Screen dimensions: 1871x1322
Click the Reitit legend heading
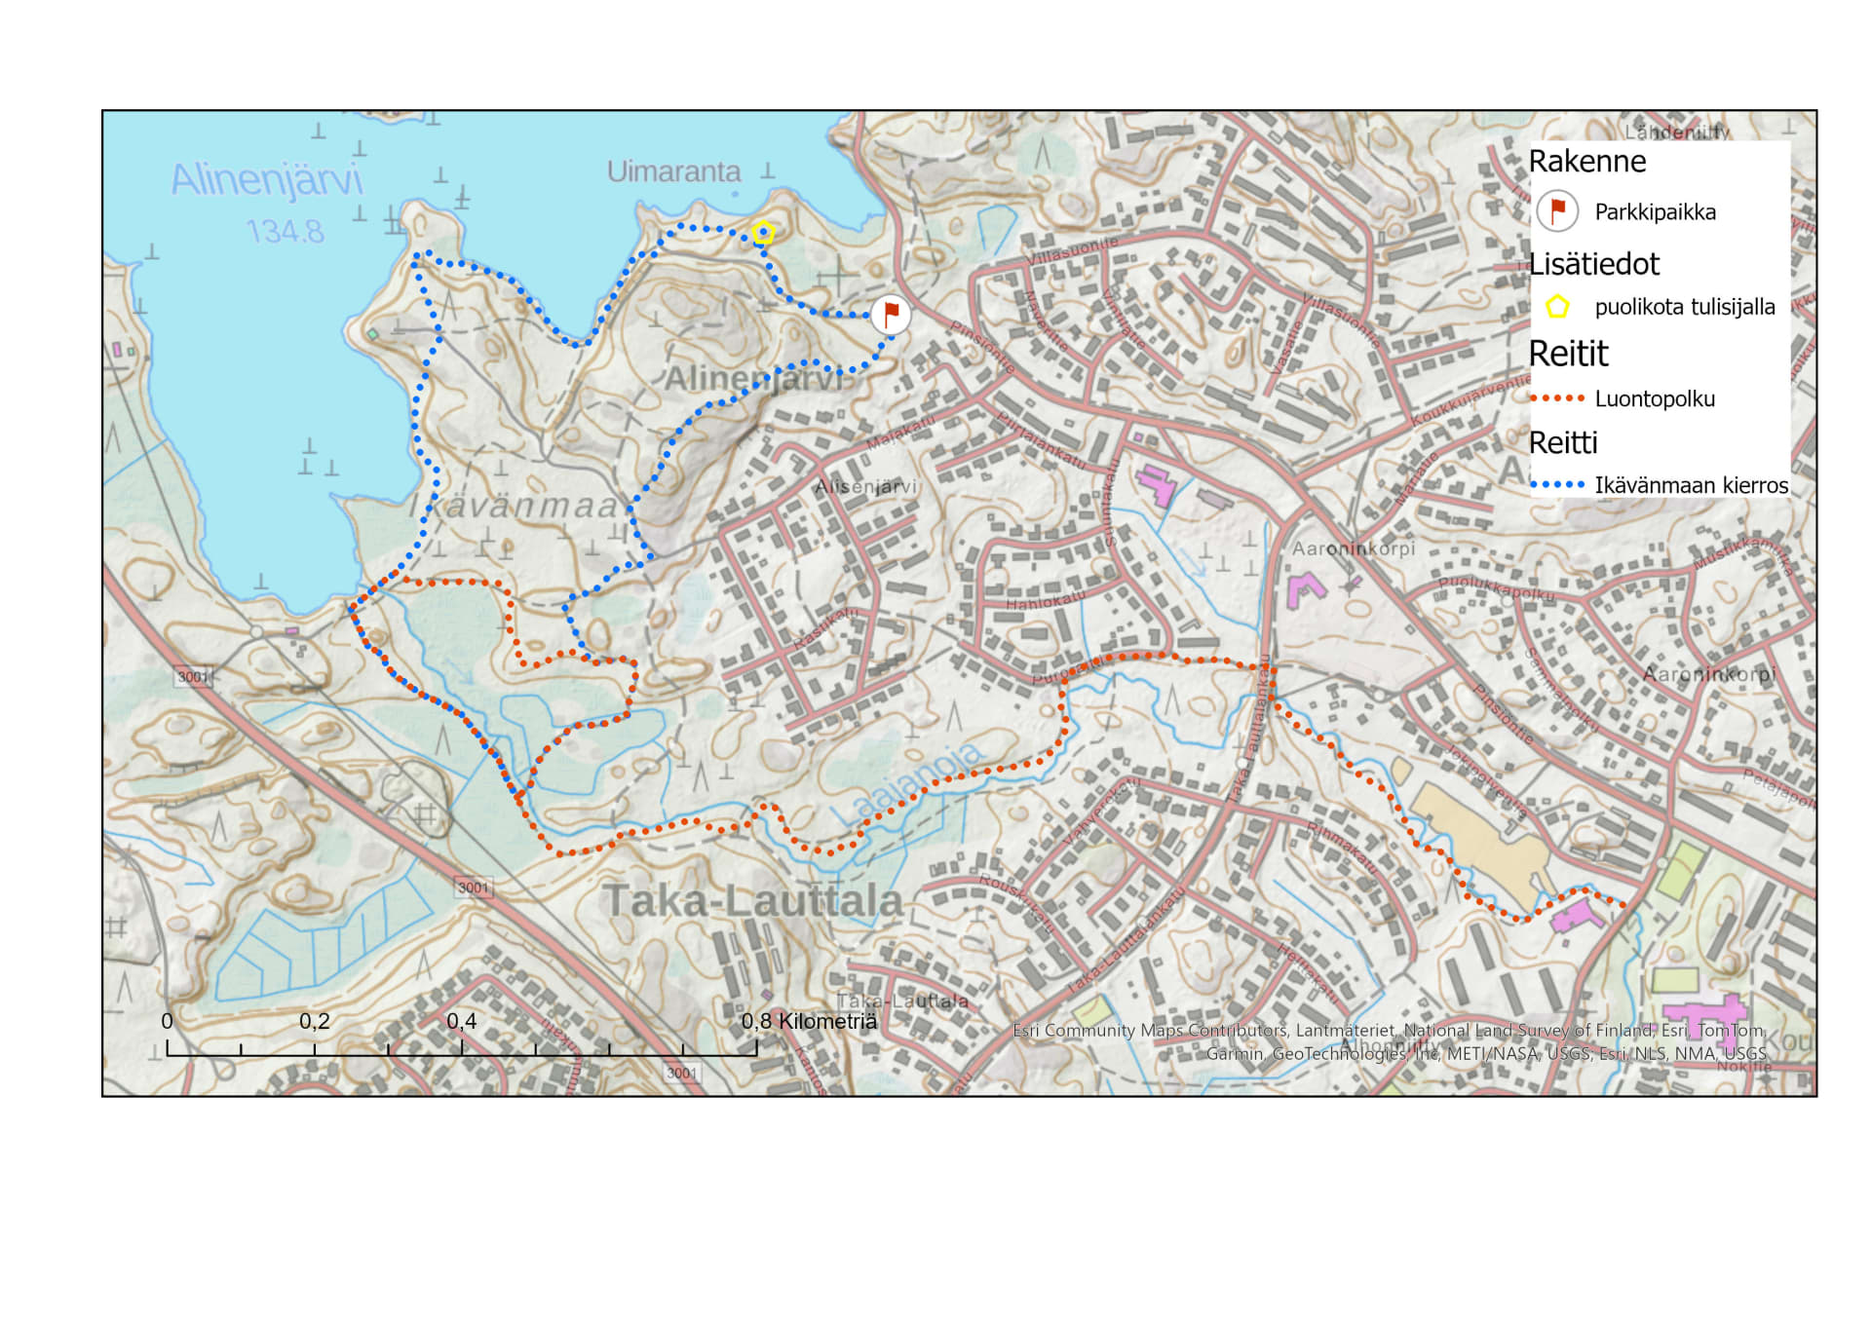(1568, 354)
